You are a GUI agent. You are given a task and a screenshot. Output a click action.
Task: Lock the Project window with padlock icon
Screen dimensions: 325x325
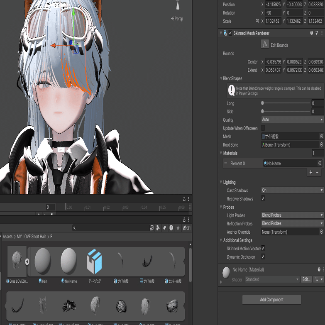[x=184, y=220]
